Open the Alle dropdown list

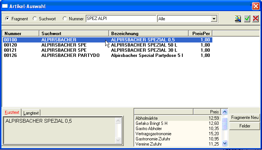click(x=213, y=18)
